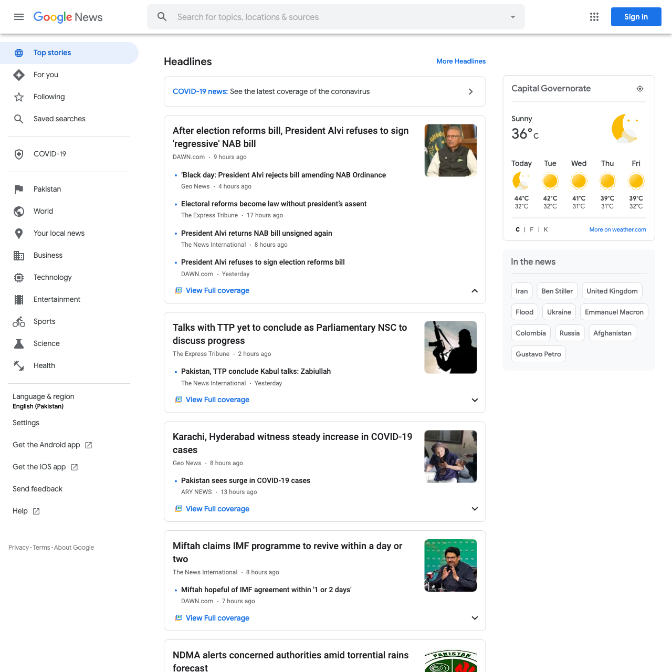Viewport: 672px width, 672px height.
Task: Select Pakistan in the sidebar
Action: click(x=69, y=190)
